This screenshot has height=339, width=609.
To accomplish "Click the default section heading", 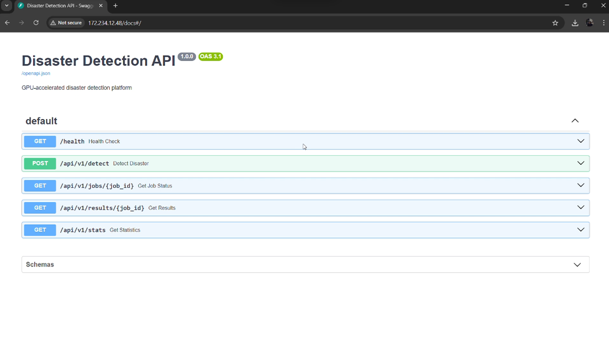I will tap(42, 121).
